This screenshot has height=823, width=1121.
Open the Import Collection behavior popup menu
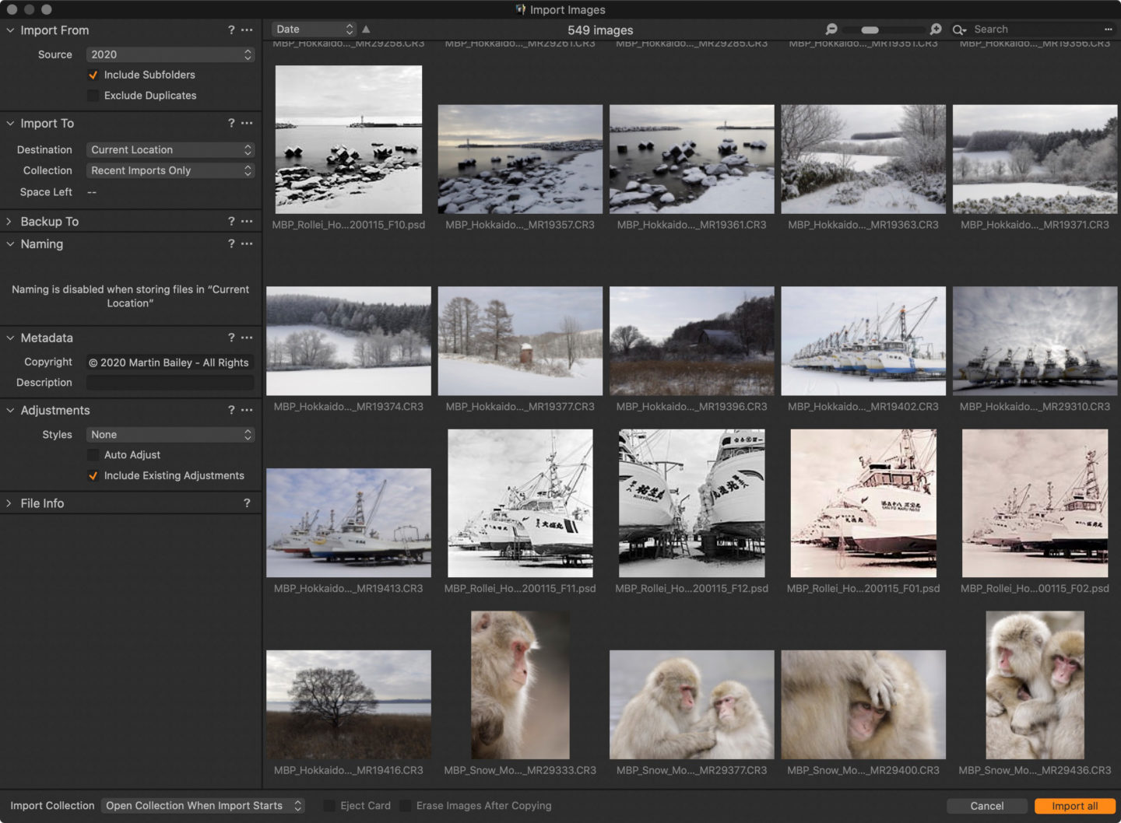click(x=202, y=806)
